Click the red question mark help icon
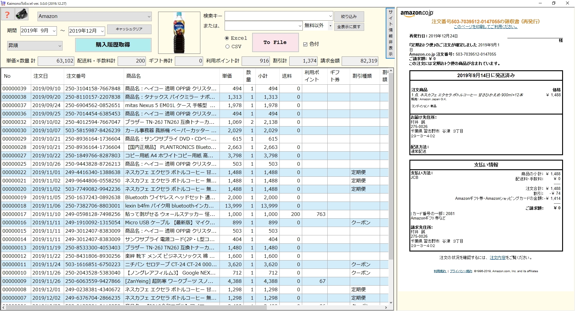Image resolution: width=575 pixels, height=311 pixels. click(x=7, y=14)
